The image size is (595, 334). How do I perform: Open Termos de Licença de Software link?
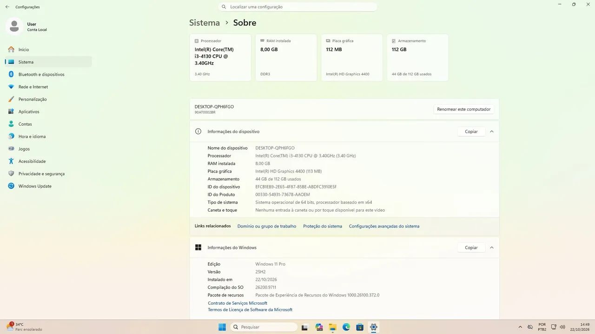[x=250, y=310]
